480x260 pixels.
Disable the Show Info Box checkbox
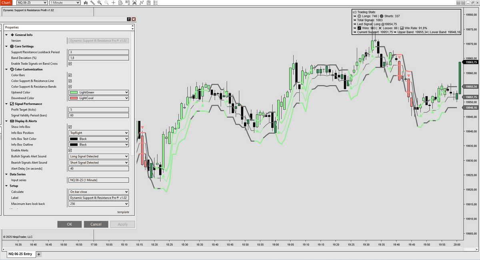point(70,127)
